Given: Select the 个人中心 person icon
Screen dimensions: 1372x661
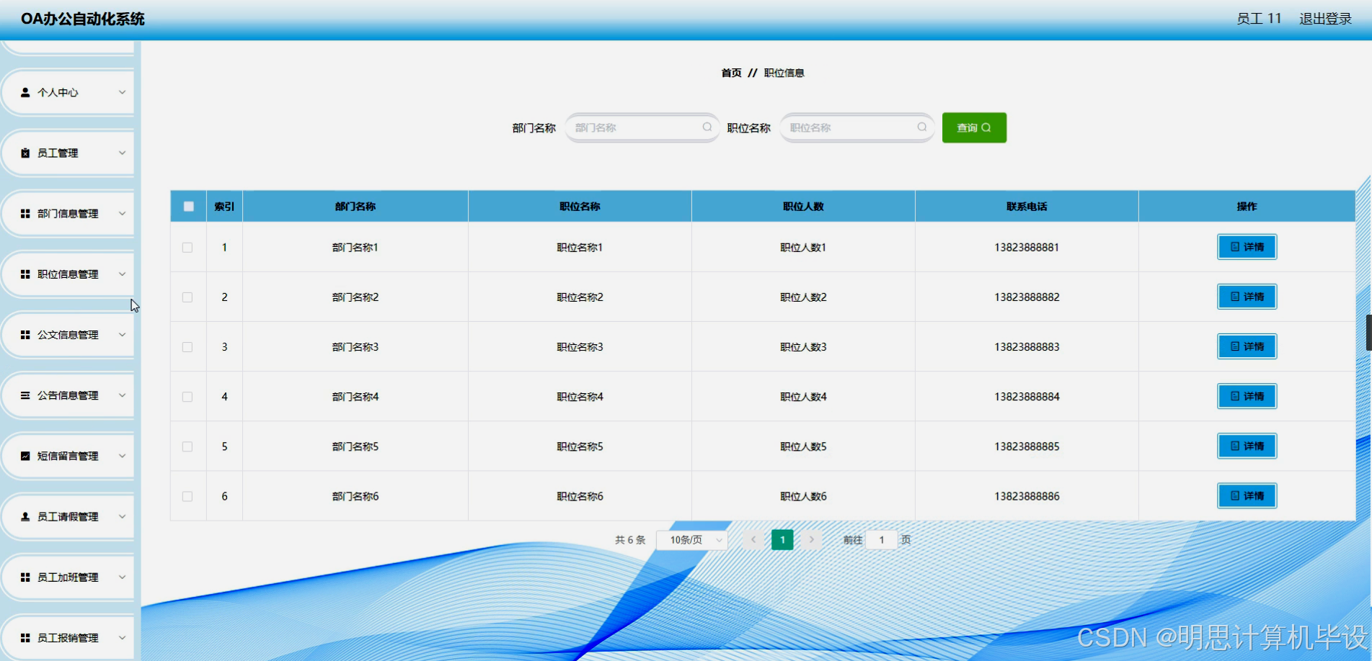Looking at the screenshot, I should [24, 92].
